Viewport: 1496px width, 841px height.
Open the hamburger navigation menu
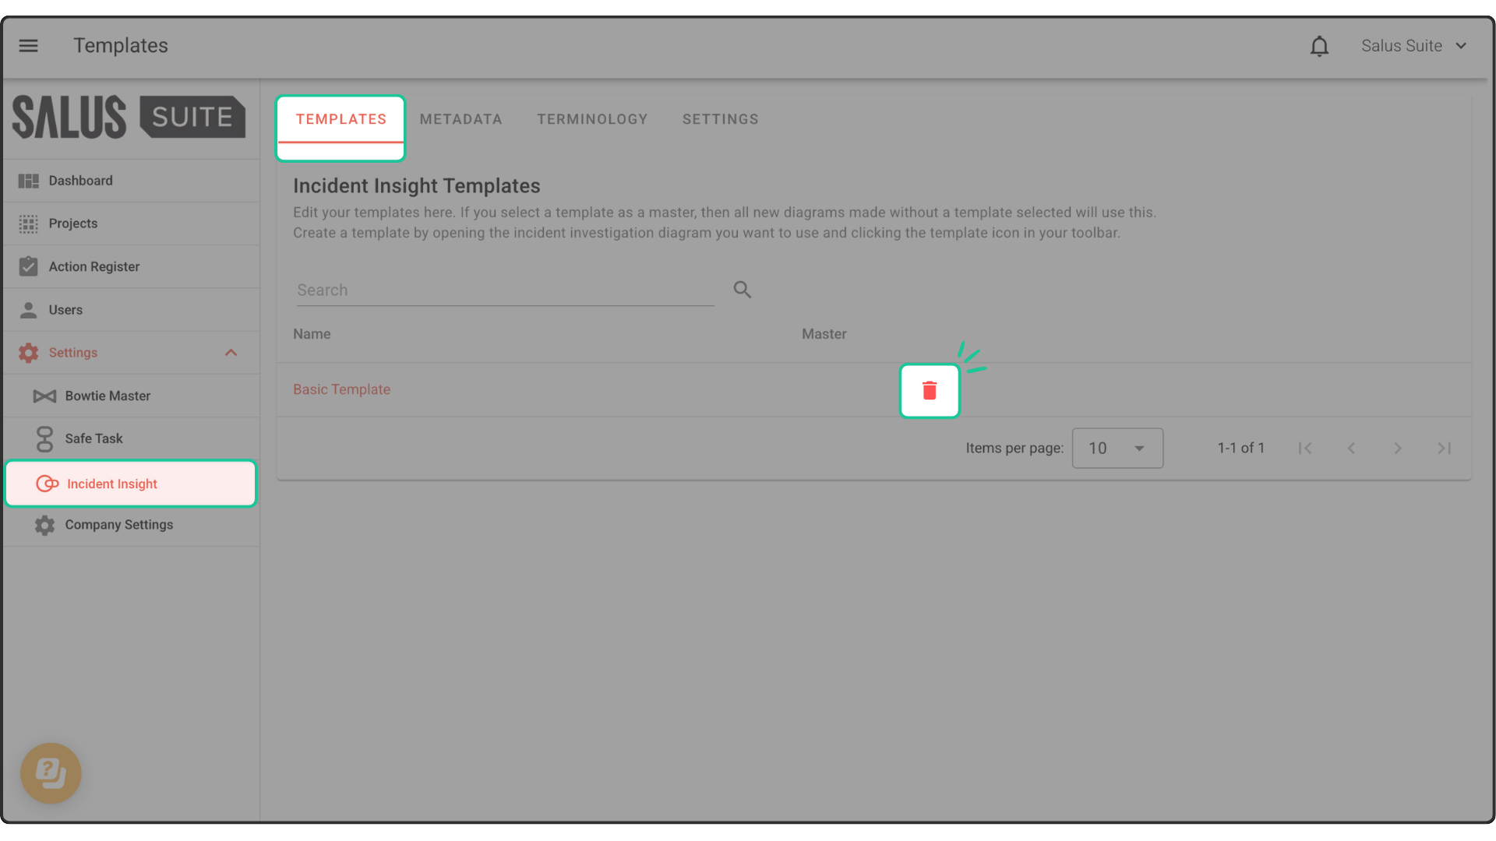pos(29,46)
